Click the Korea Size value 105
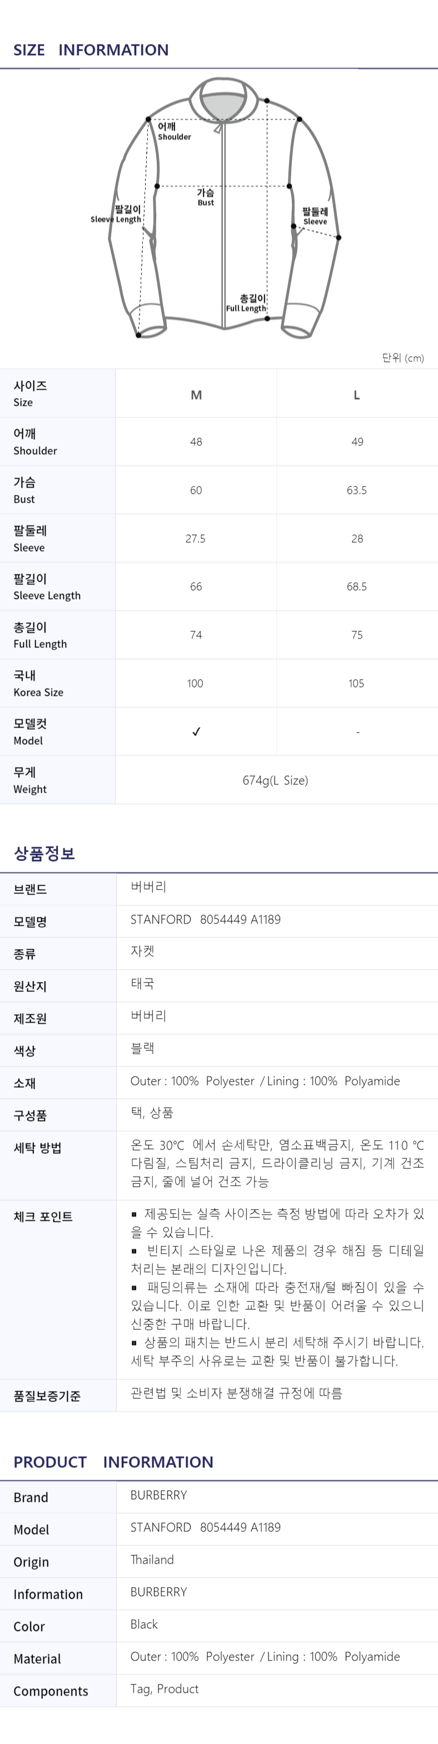 click(356, 683)
